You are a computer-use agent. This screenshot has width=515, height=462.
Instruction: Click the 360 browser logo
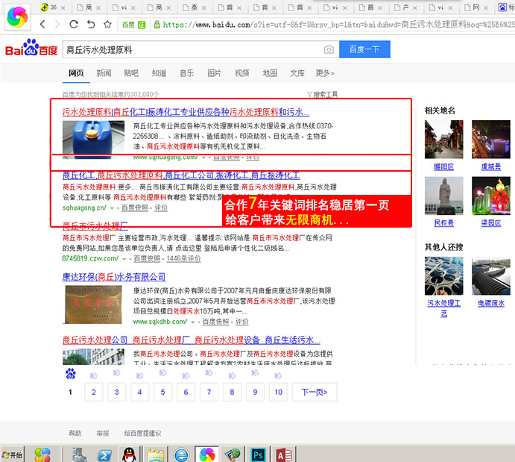[x=17, y=16]
